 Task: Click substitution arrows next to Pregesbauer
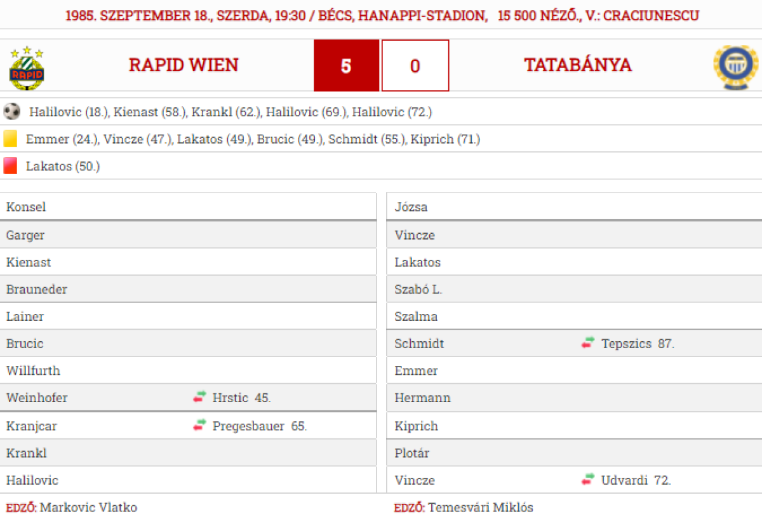pyautogui.click(x=200, y=426)
